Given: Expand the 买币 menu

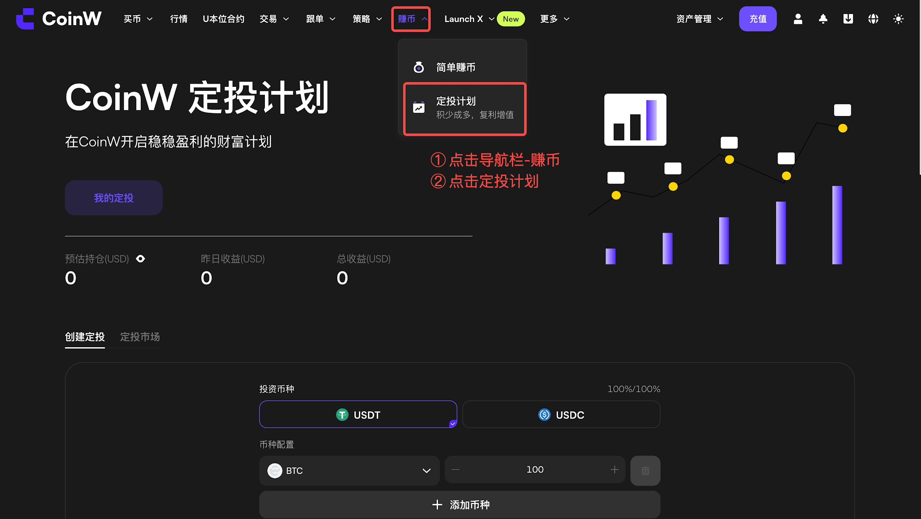Looking at the screenshot, I should [x=138, y=19].
